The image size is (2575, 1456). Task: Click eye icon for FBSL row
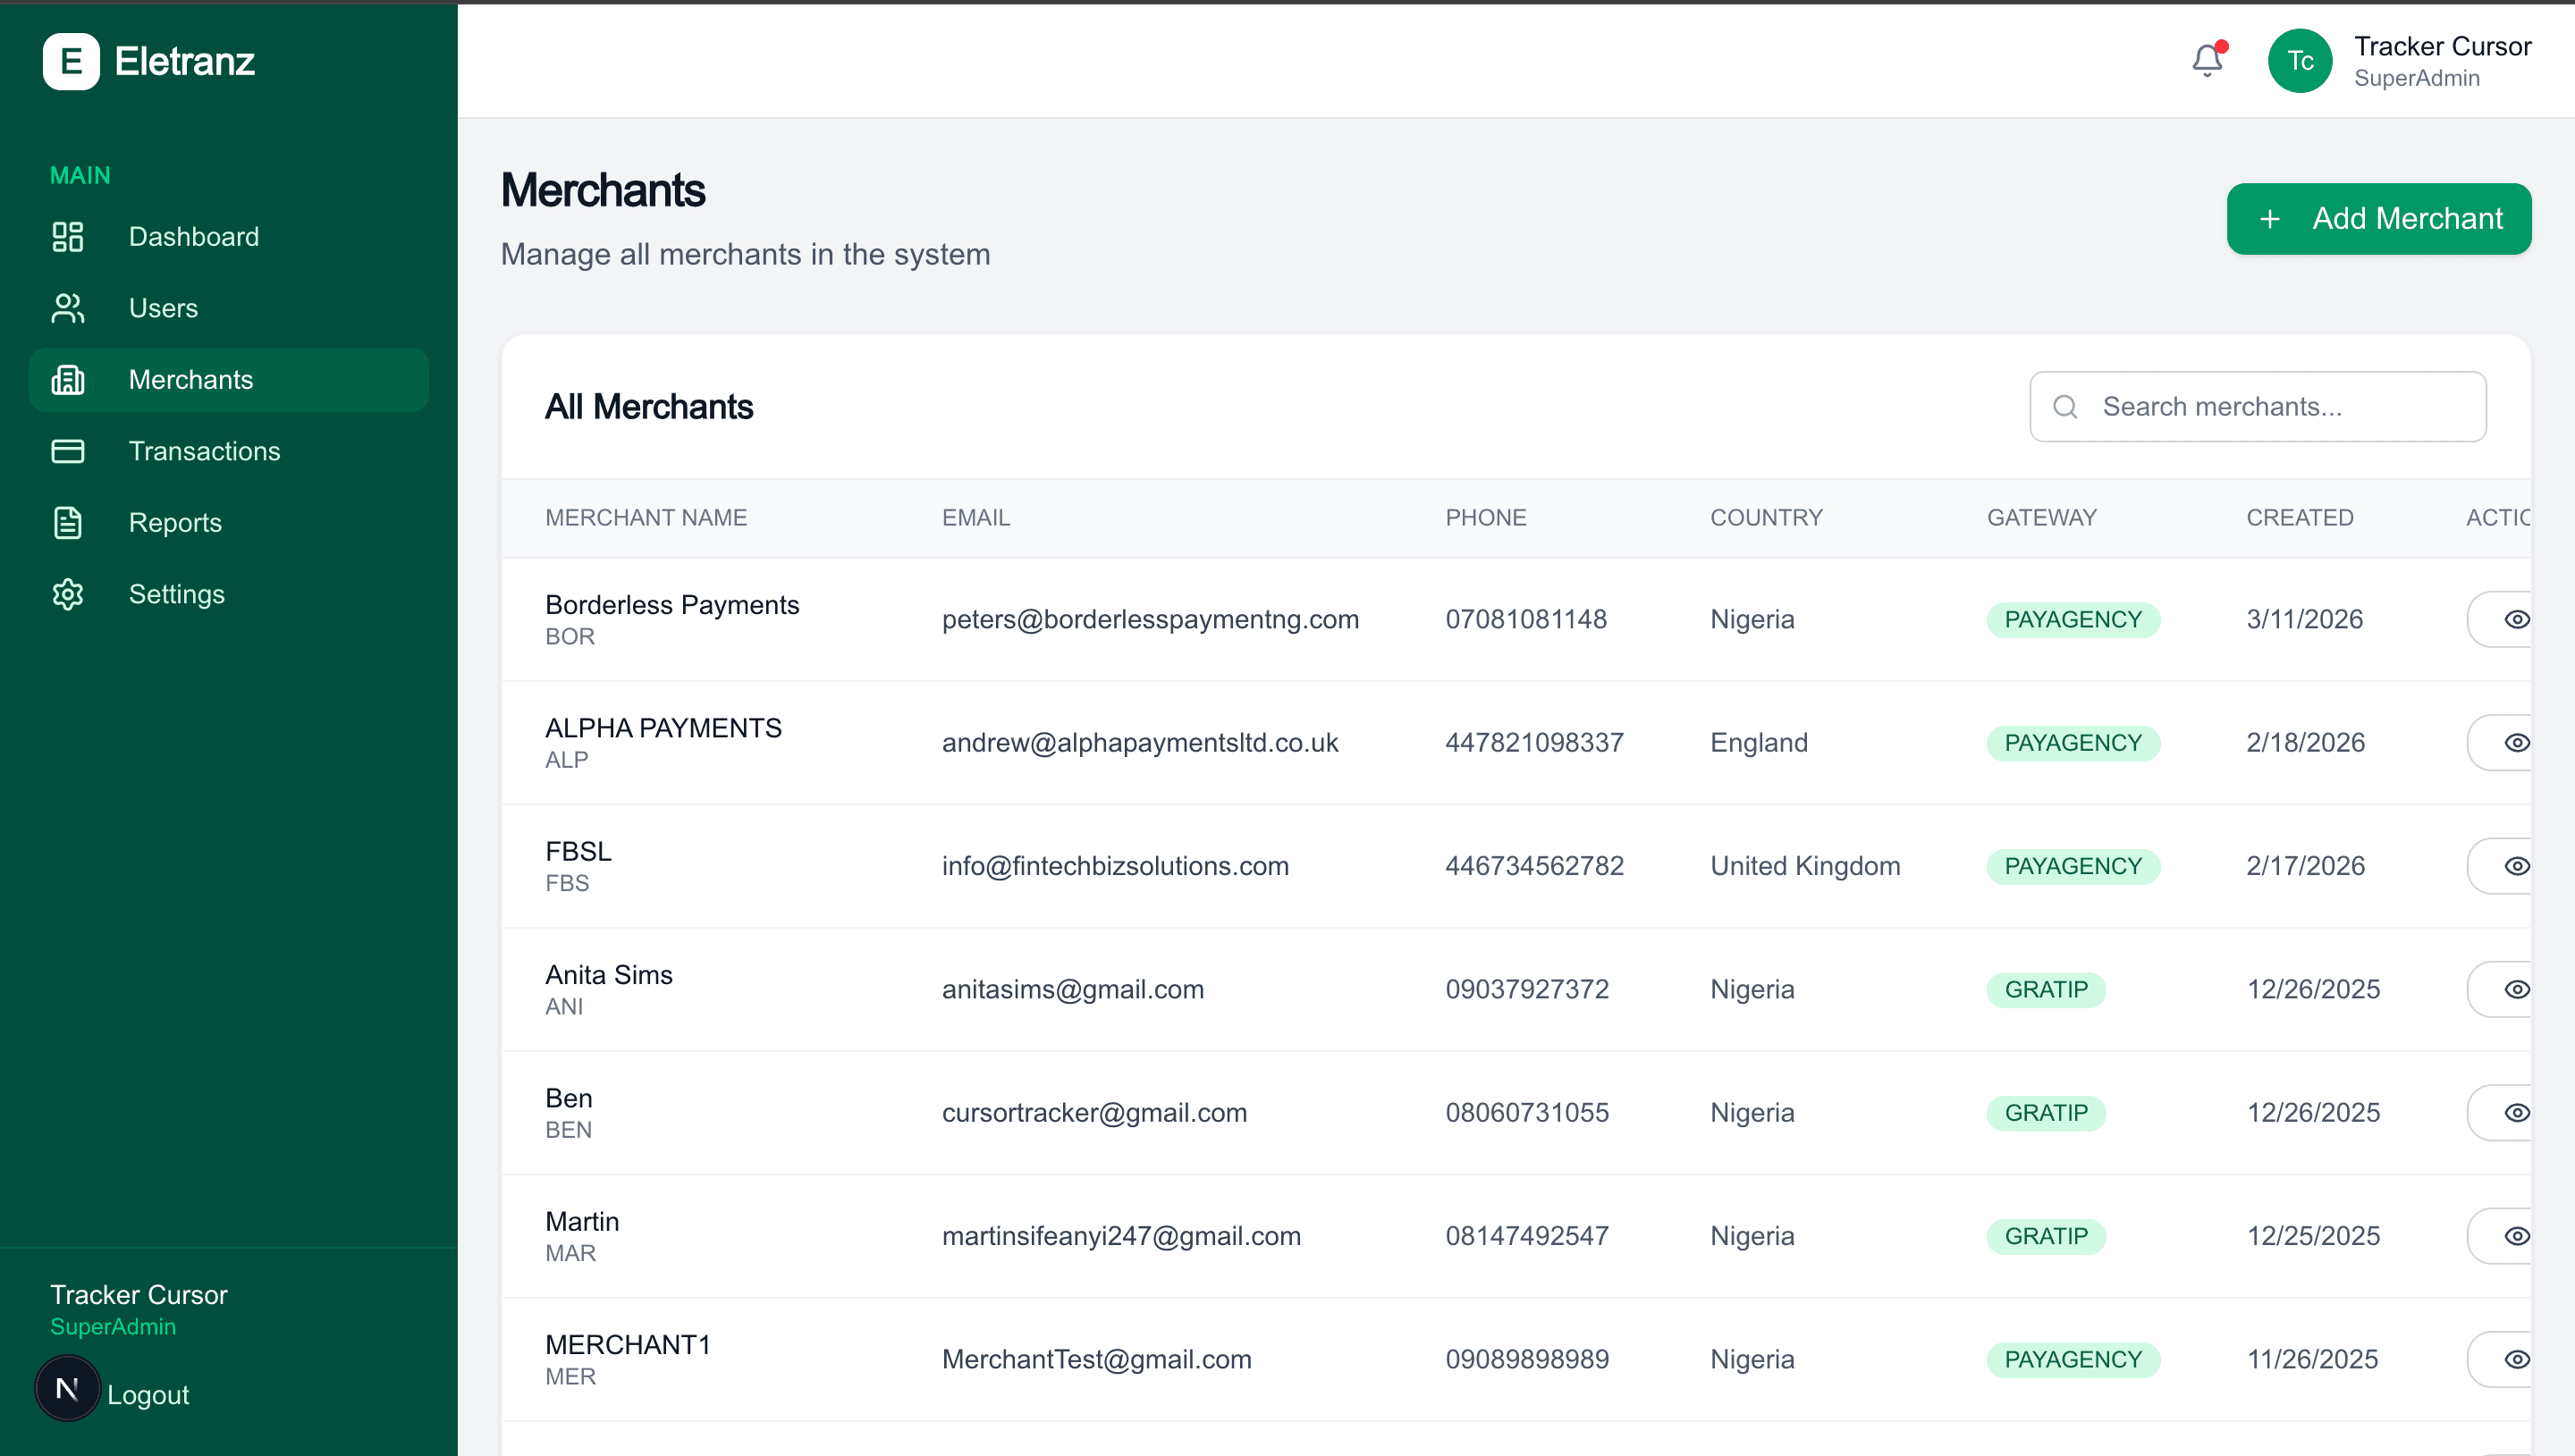pyautogui.click(x=2515, y=866)
